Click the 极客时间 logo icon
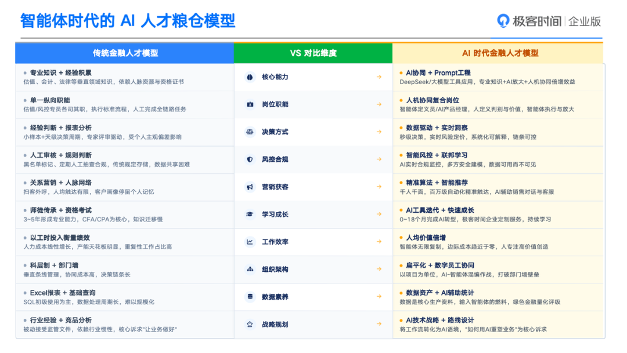Image resolution: width=627 pixels, height=353 pixels. pyautogui.click(x=503, y=21)
